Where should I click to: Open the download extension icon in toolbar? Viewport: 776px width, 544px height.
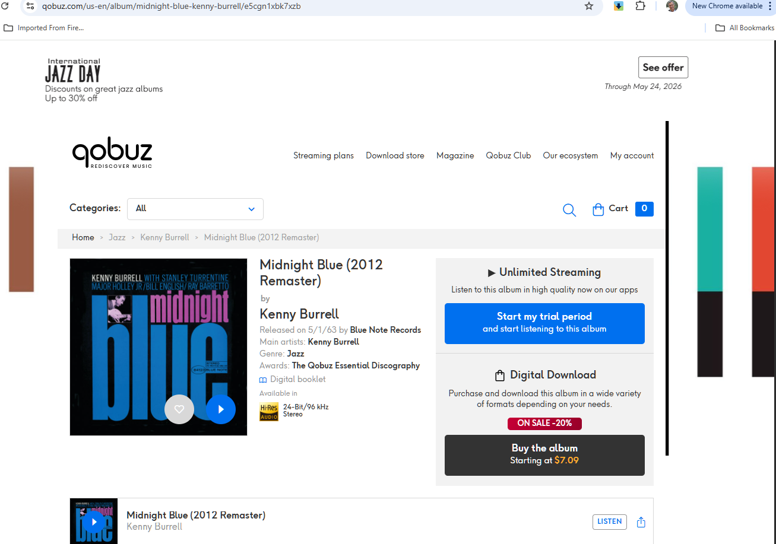click(x=619, y=6)
